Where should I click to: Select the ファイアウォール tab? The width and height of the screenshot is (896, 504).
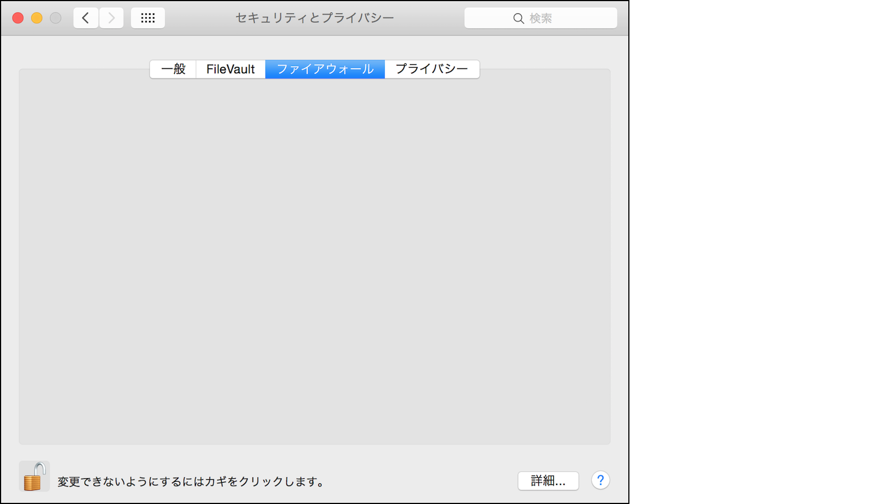click(325, 69)
